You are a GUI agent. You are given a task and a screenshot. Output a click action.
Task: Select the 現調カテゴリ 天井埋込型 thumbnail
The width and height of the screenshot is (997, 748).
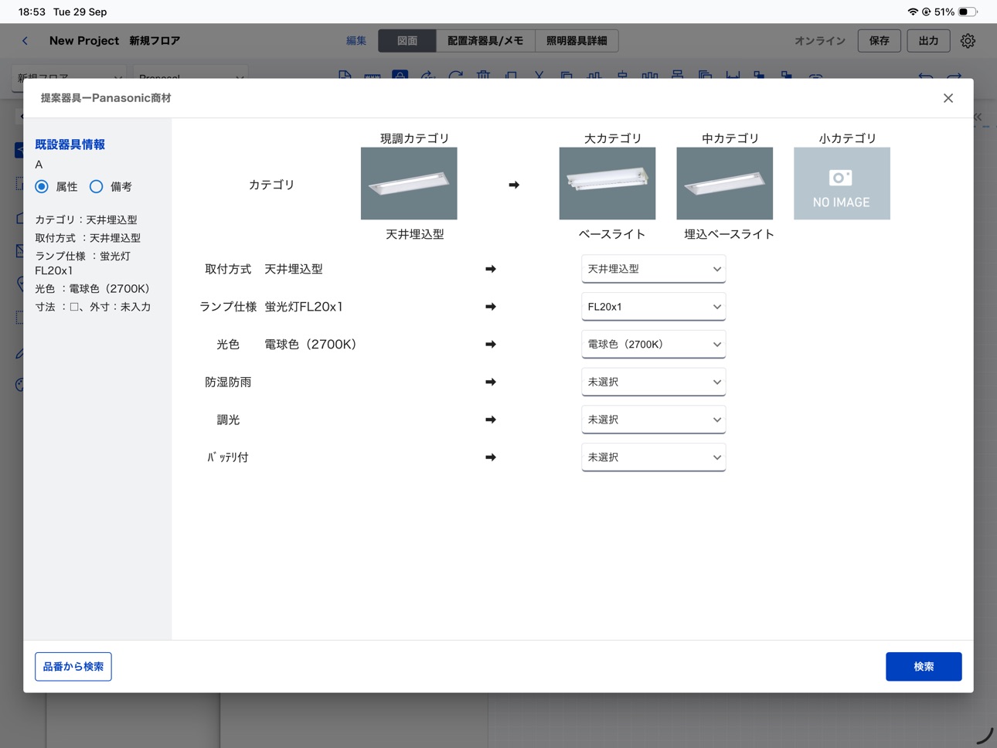[x=409, y=184]
